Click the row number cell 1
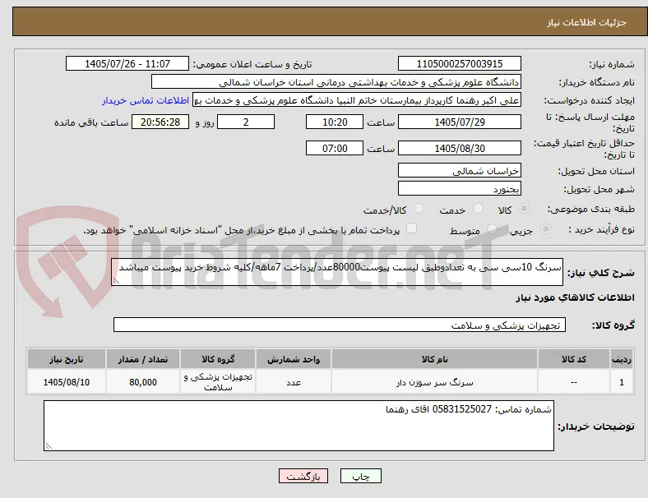648x498 pixels. (x=622, y=382)
